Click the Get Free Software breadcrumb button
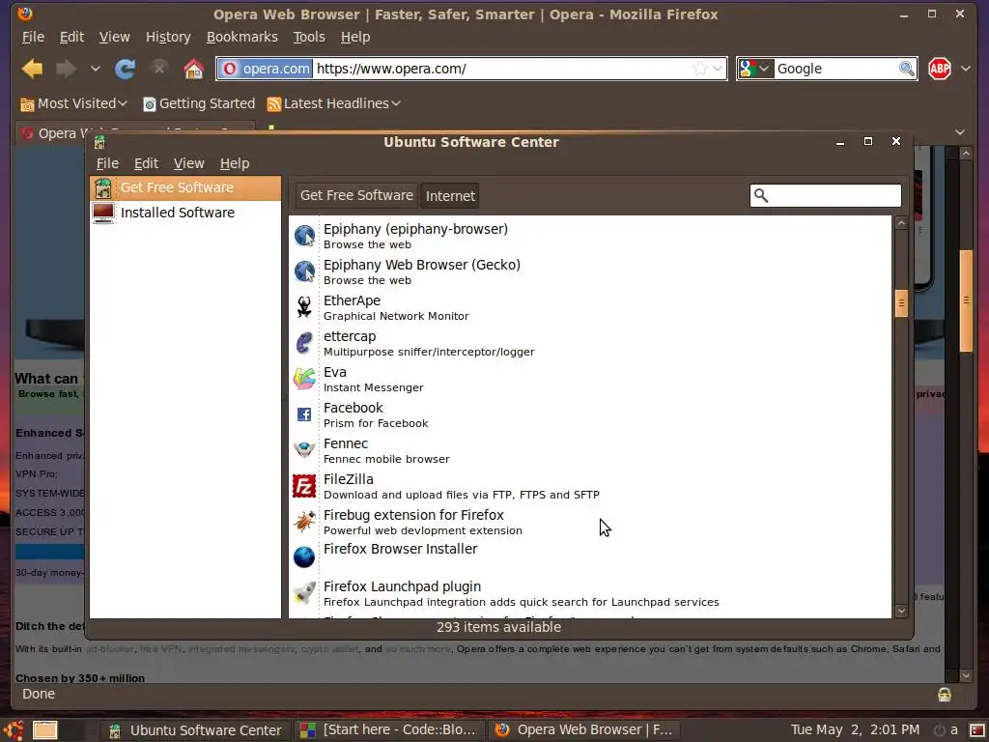This screenshot has height=742, width=989. point(356,195)
